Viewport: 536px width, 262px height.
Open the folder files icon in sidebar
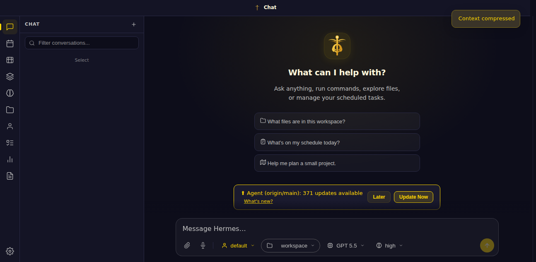10,110
